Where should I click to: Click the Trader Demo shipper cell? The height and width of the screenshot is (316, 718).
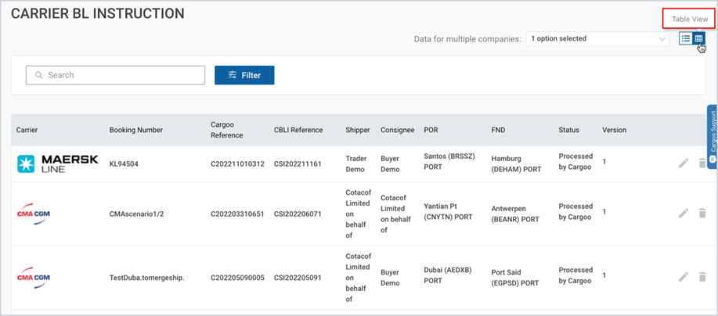click(355, 163)
